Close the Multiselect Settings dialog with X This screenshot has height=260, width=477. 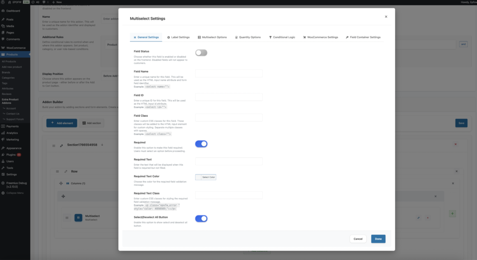click(x=386, y=17)
